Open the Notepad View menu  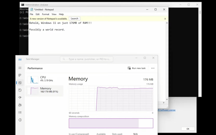click(x=54, y=14)
